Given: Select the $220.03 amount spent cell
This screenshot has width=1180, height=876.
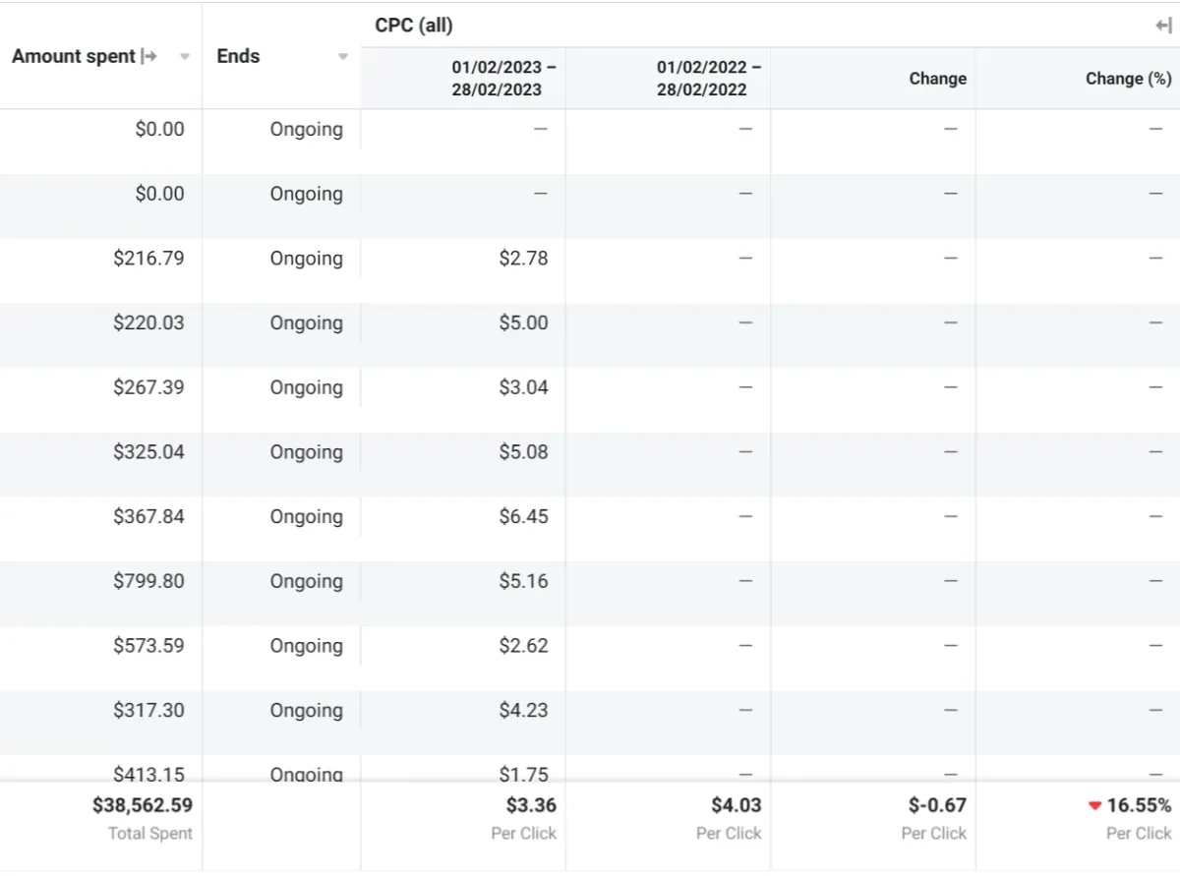Looking at the screenshot, I should point(148,323).
